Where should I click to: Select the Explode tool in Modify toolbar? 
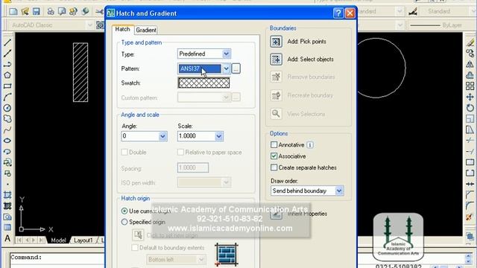(470, 217)
